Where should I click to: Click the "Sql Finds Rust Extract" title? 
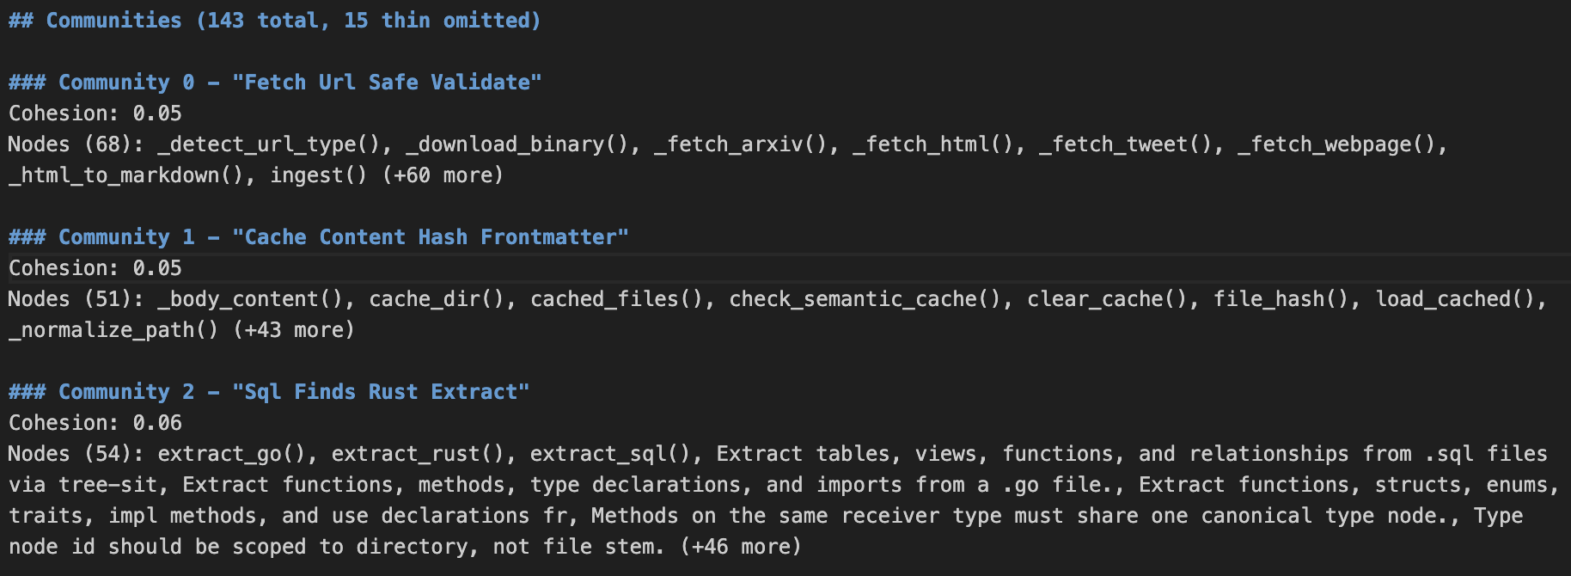point(381,392)
